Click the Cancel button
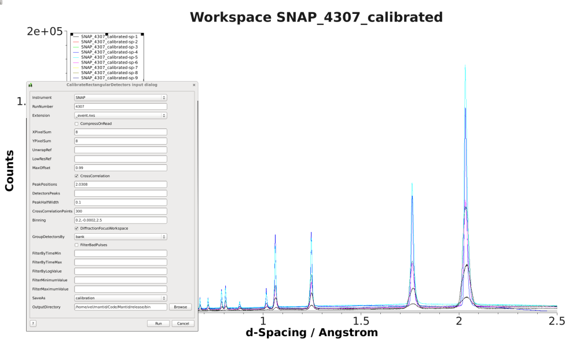569x342 pixels. 183,323
